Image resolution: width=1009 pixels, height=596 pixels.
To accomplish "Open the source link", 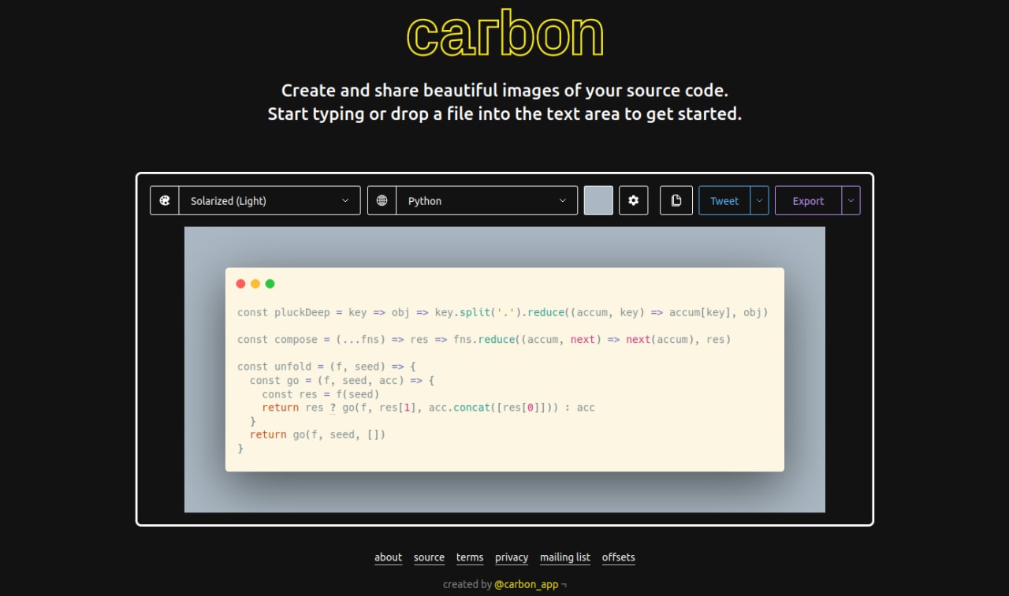I will click(x=429, y=557).
